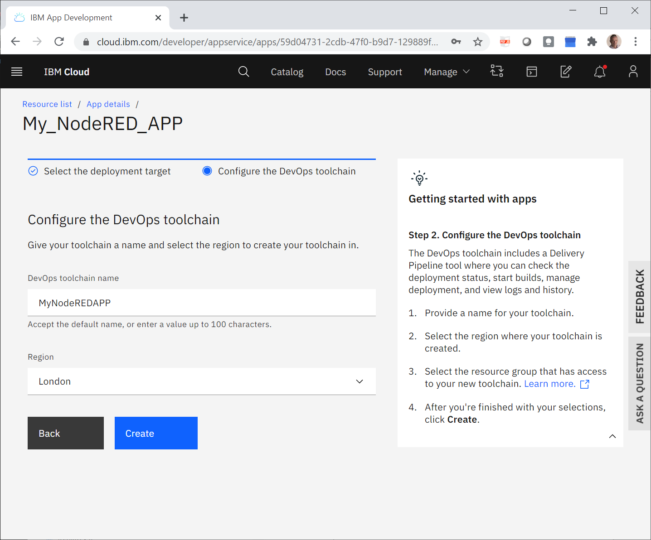Open the Chrome three-dot menu
This screenshot has height=540, width=651.
[x=636, y=42]
